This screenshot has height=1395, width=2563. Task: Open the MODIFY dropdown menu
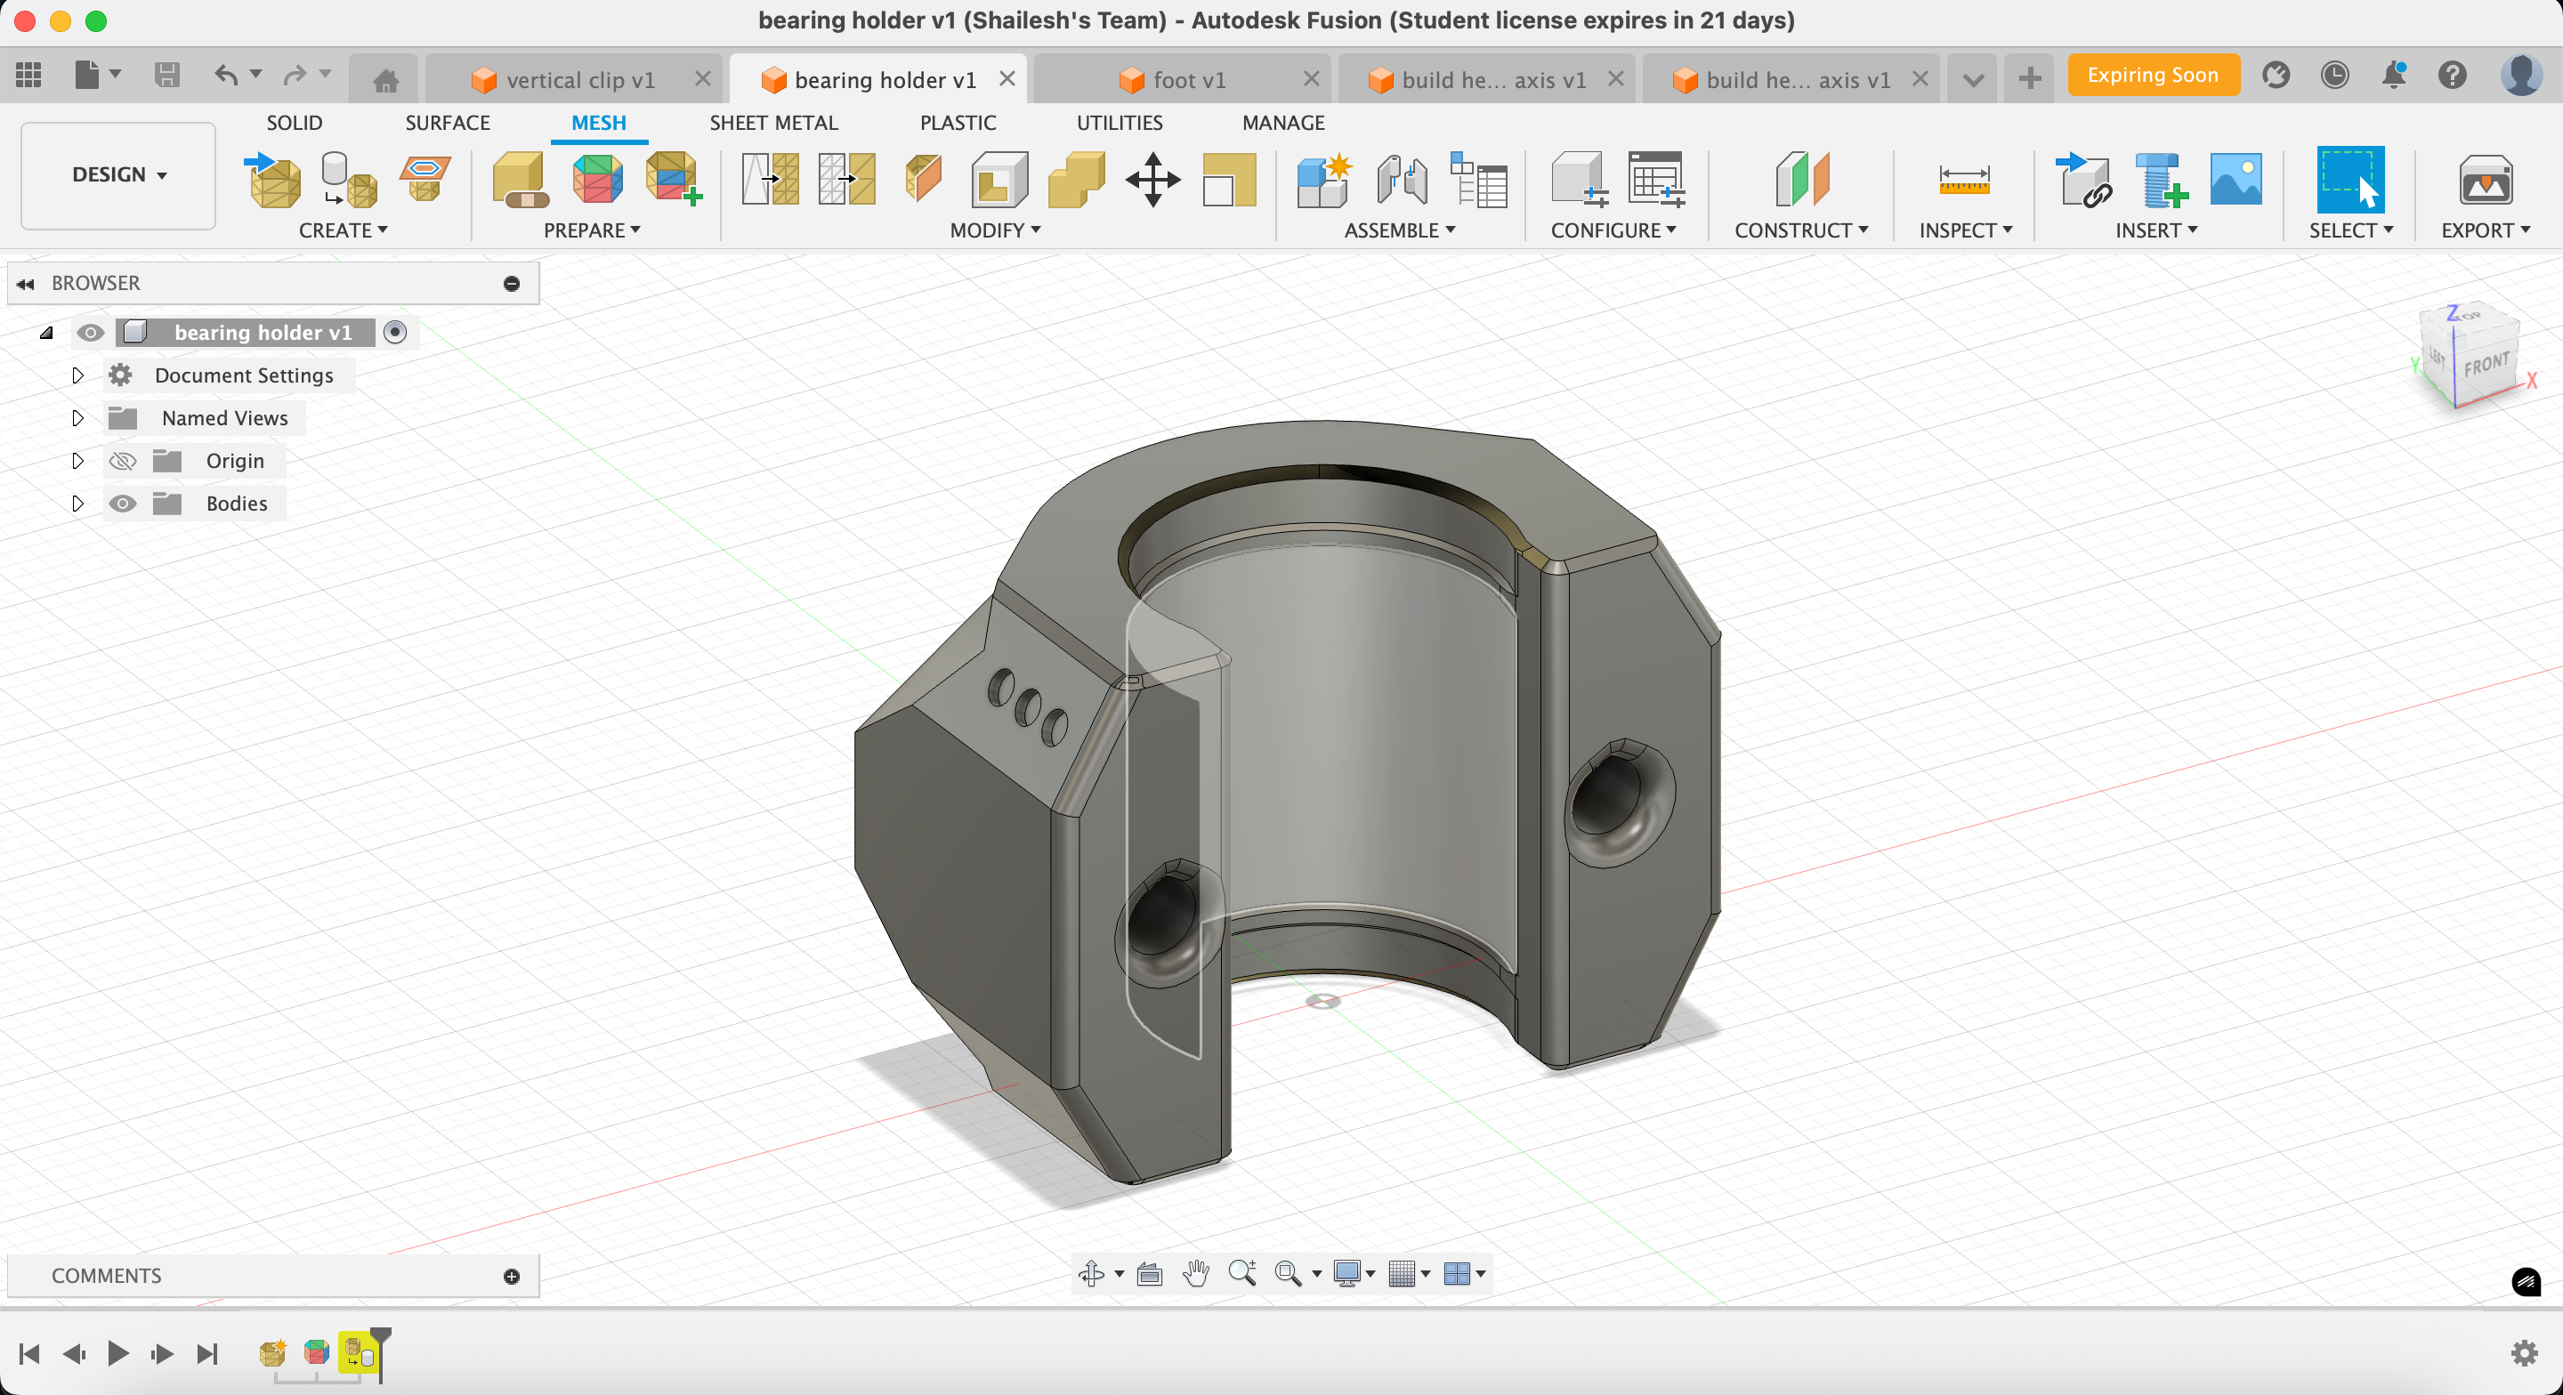(x=995, y=230)
